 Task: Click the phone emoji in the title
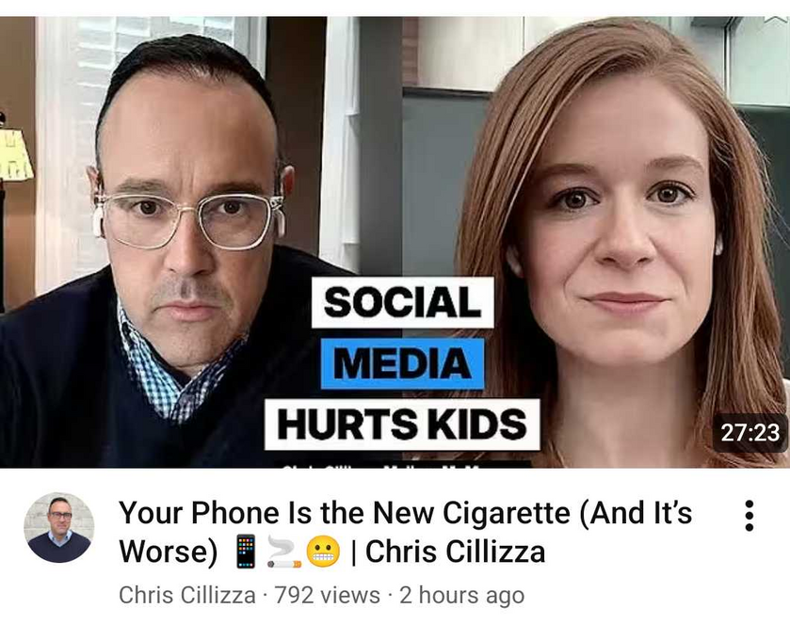[247, 552]
